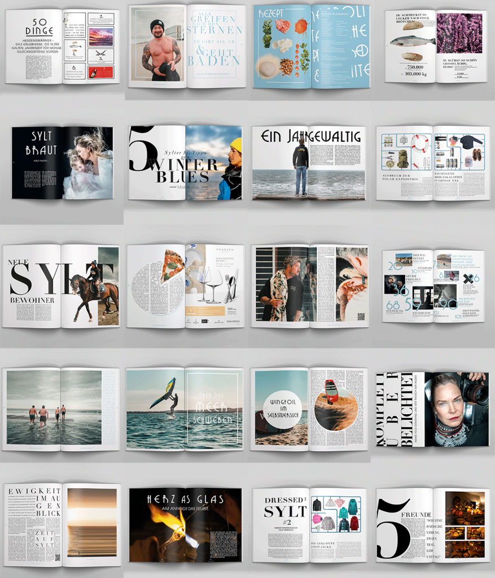Select the Franzen pizza and glassware spread
Screen dimensions: 495x578
pos(183,285)
